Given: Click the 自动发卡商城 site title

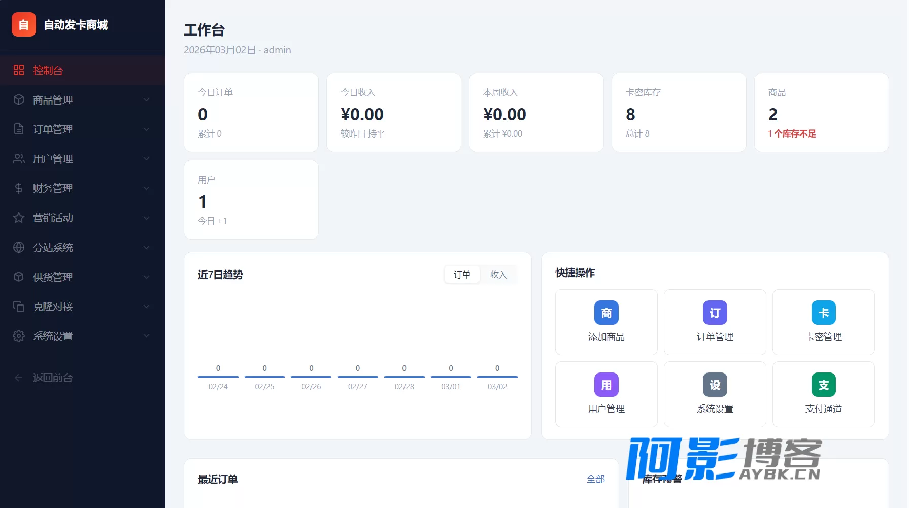Looking at the screenshot, I should pyautogui.click(x=76, y=25).
